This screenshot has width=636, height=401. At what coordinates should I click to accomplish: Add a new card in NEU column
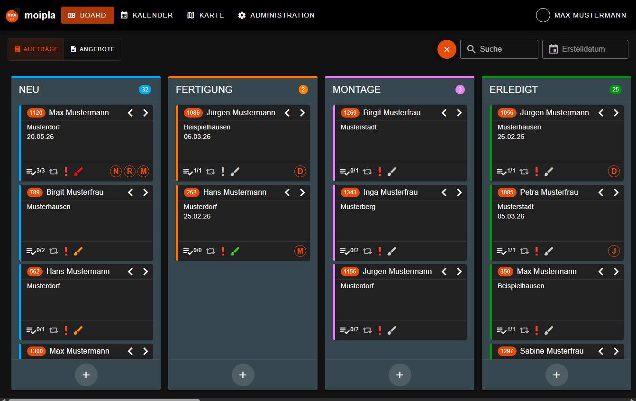pos(86,375)
